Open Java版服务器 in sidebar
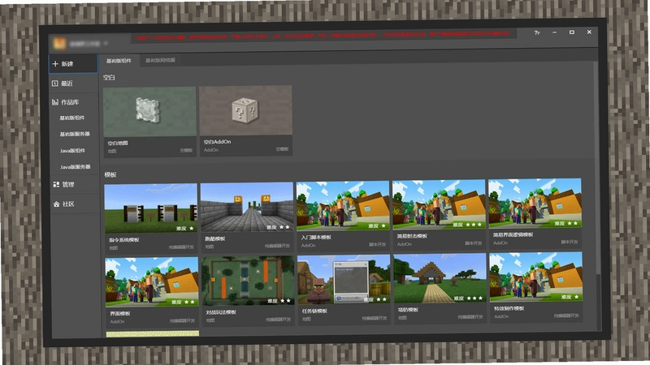Image resolution: width=650 pixels, height=365 pixels. click(75, 167)
